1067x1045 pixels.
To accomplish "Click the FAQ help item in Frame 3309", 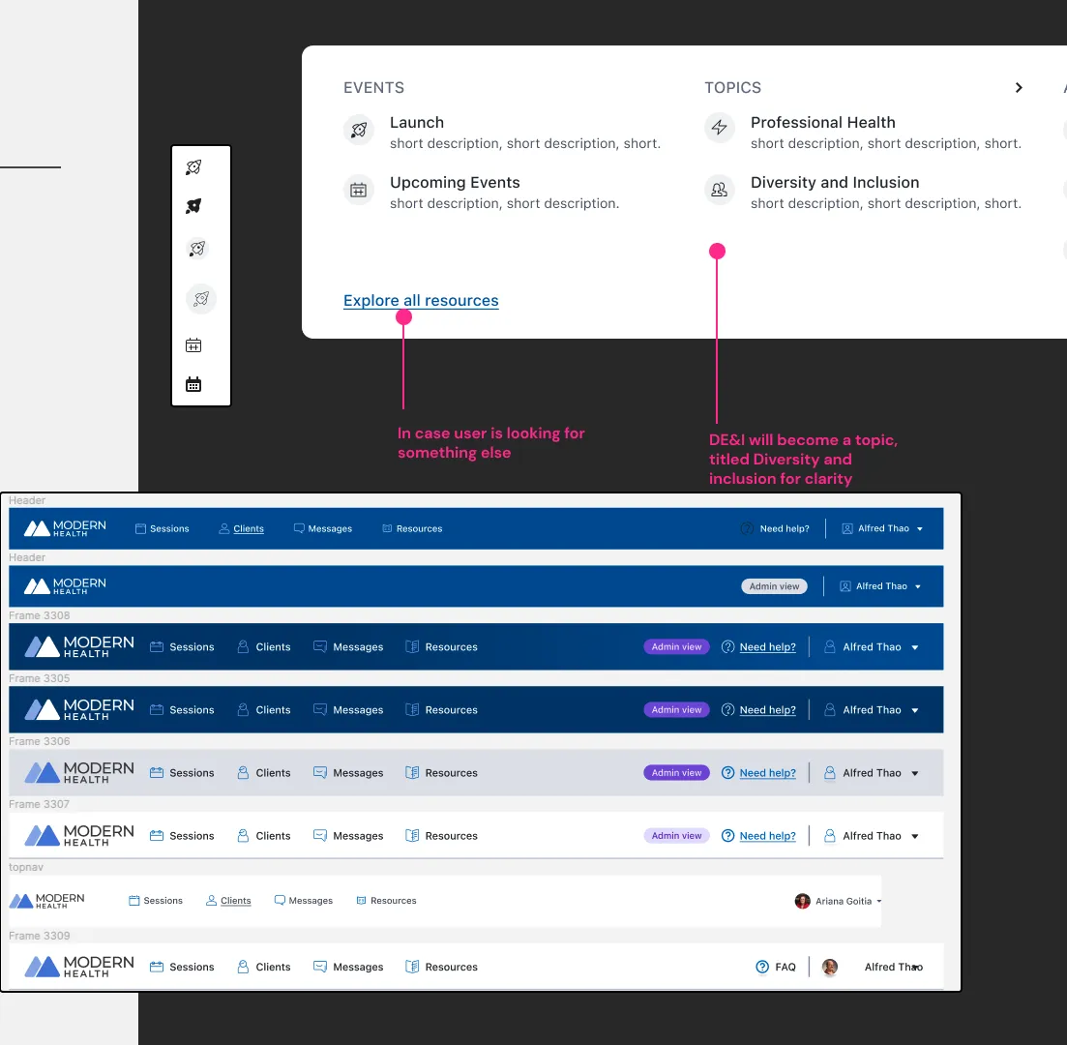I will [776, 967].
